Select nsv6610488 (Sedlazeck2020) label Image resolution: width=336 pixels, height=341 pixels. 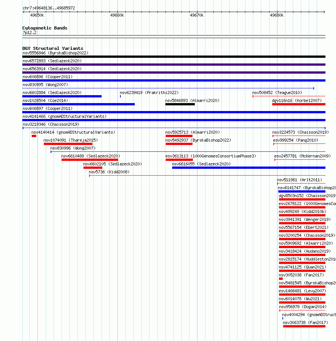coord(91,156)
